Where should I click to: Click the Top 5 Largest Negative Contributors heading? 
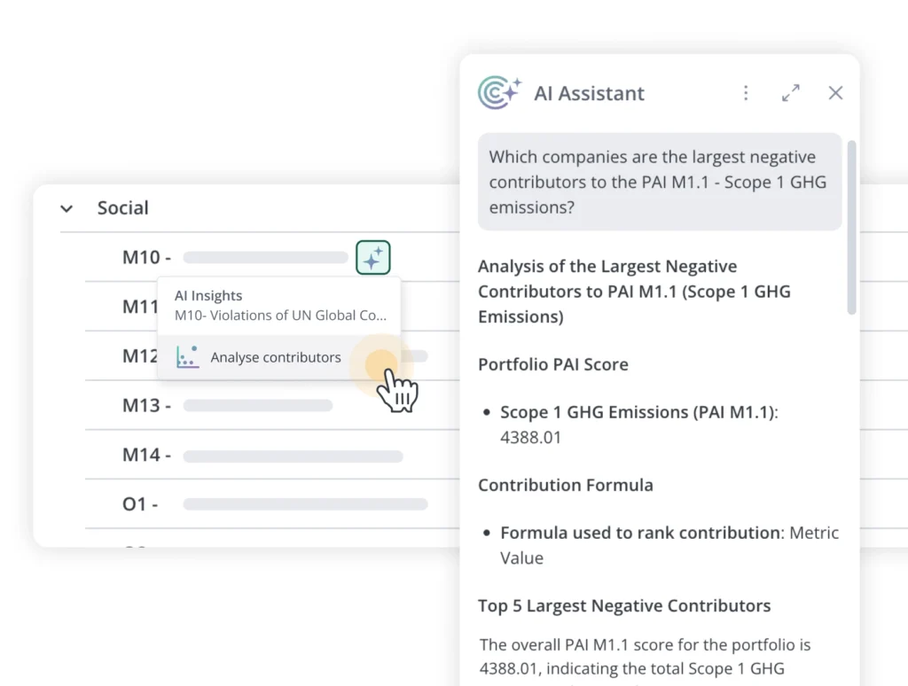pos(624,606)
